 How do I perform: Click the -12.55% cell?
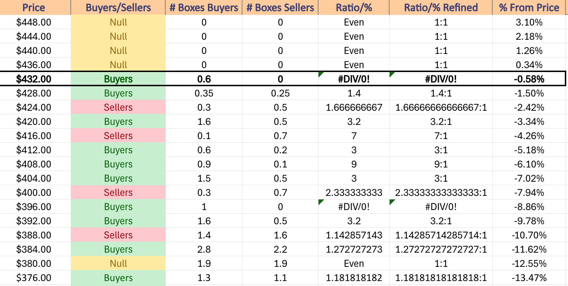pyautogui.click(x=529, y=263)
